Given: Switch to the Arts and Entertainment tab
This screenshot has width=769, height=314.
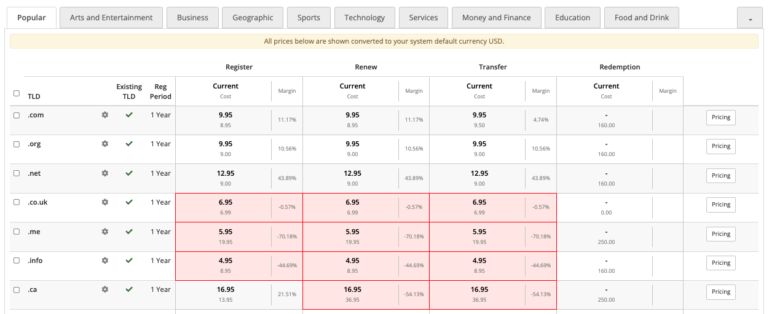Looking at the screenshot, I should (111, 18).
